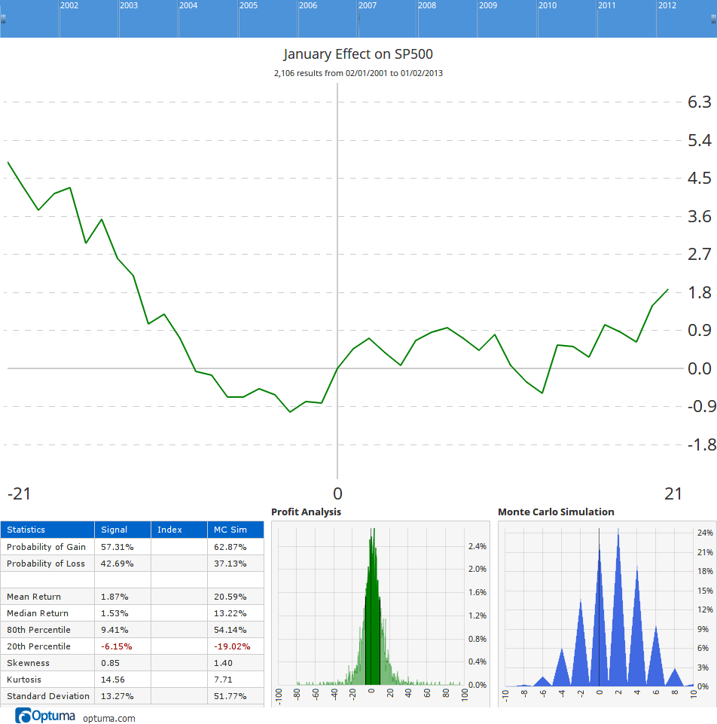
Task: Select year 2006 on the timeline
Action: click(x=308, y=5)
